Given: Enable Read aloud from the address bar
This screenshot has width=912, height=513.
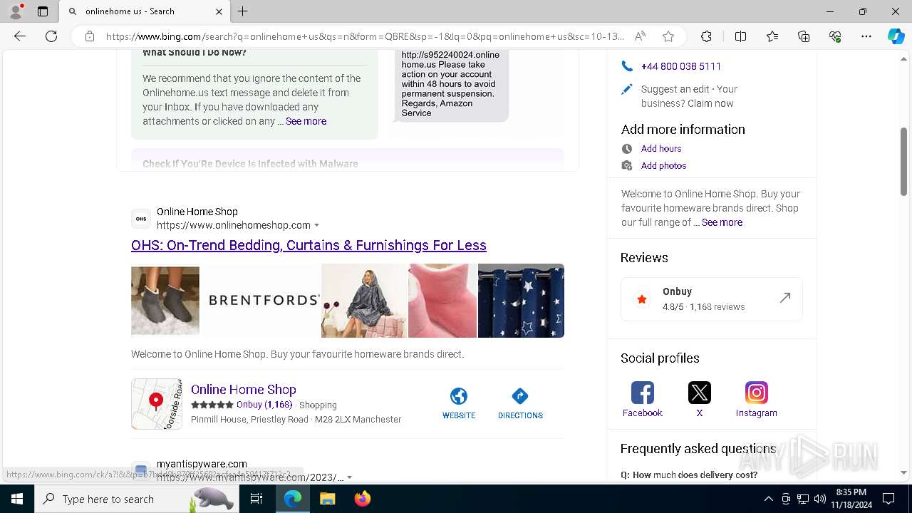Looking at the screenshot, I should point(640,36).
